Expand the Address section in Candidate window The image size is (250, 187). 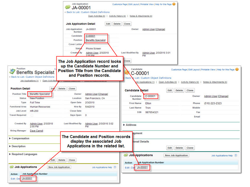click(124, 125)
